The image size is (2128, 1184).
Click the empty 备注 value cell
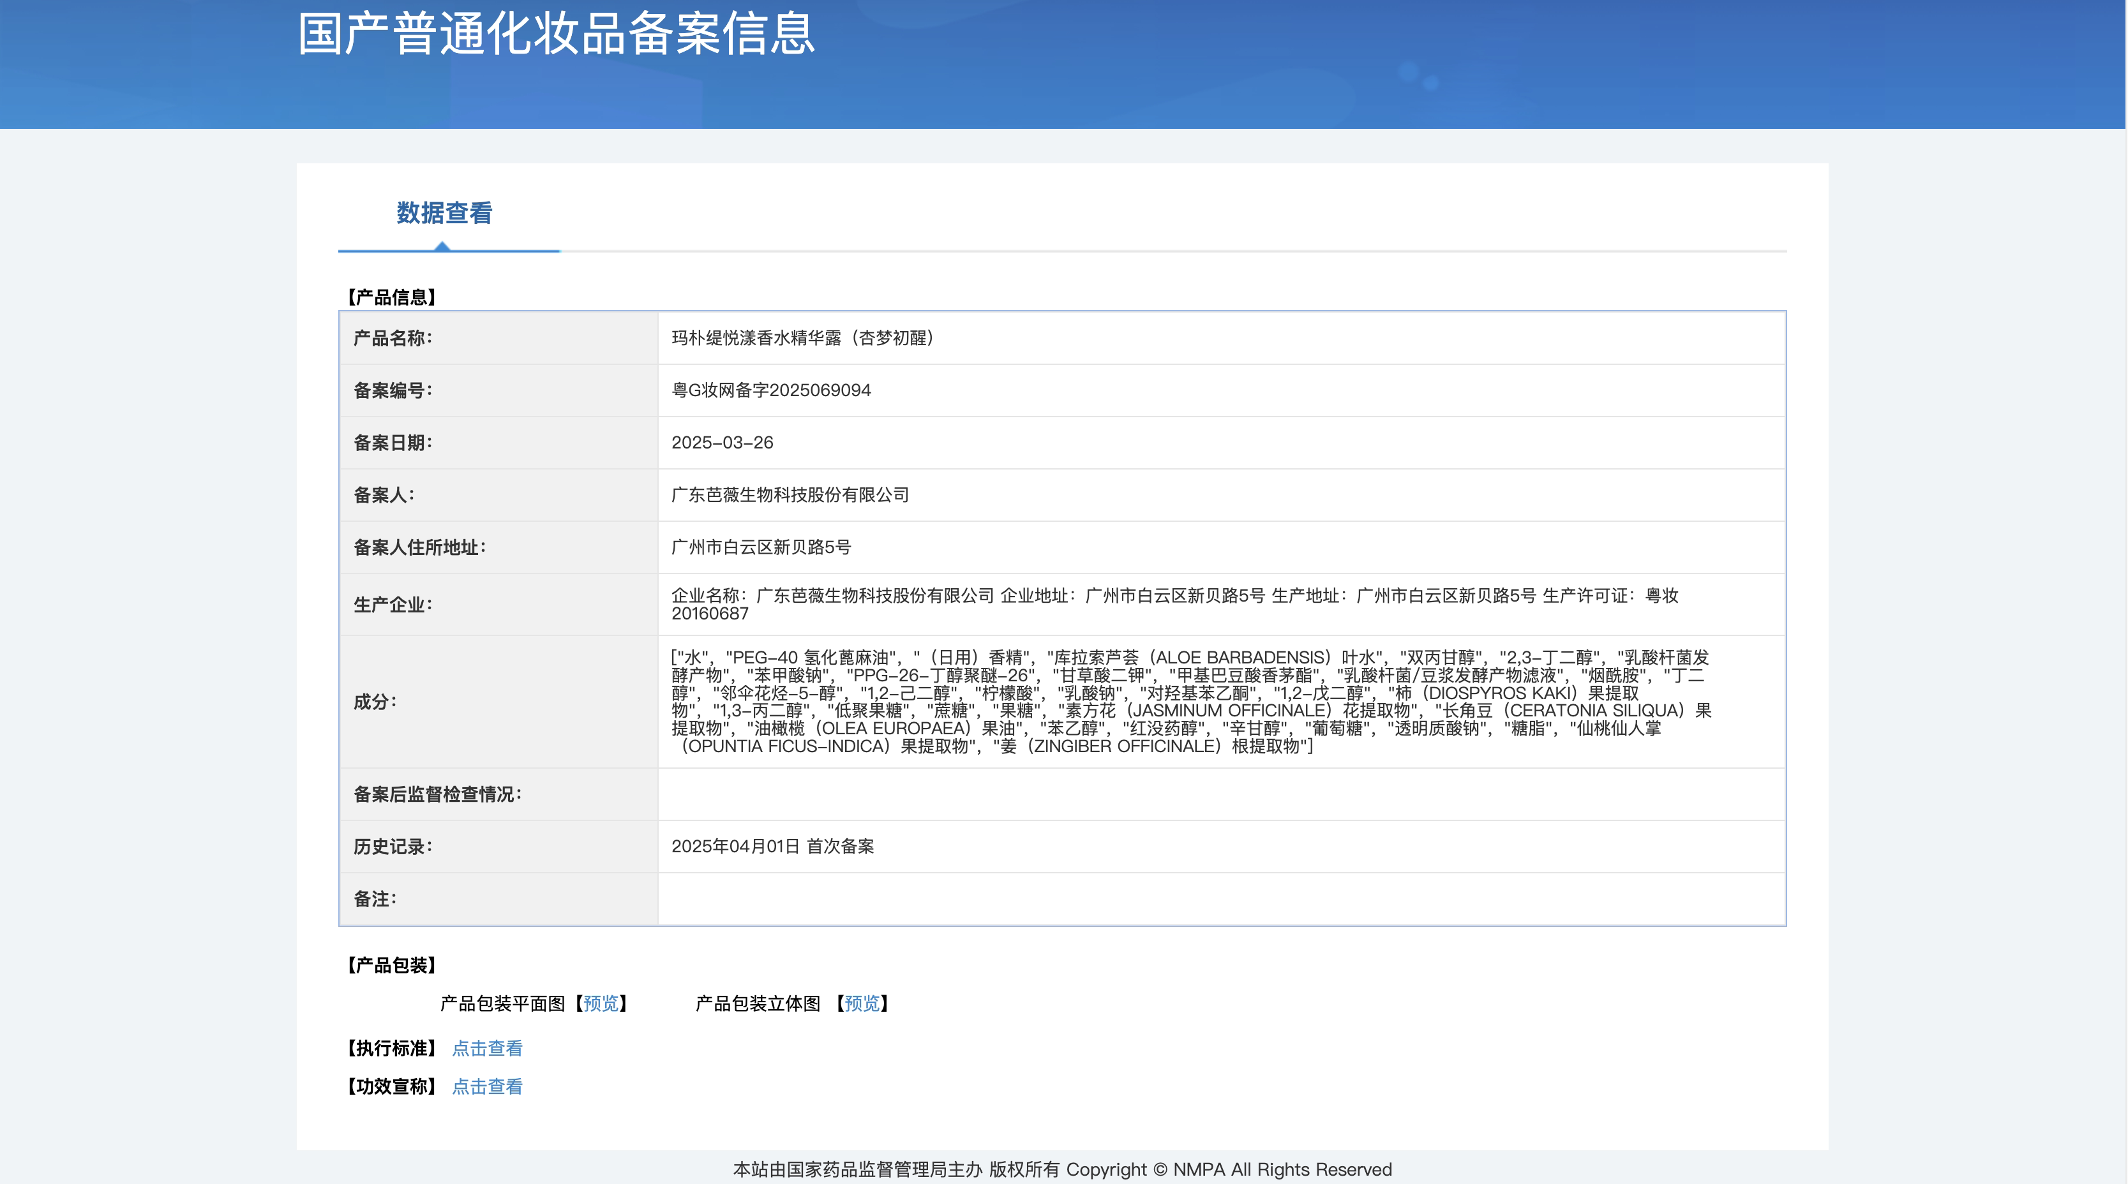[x=1221, y=899]
